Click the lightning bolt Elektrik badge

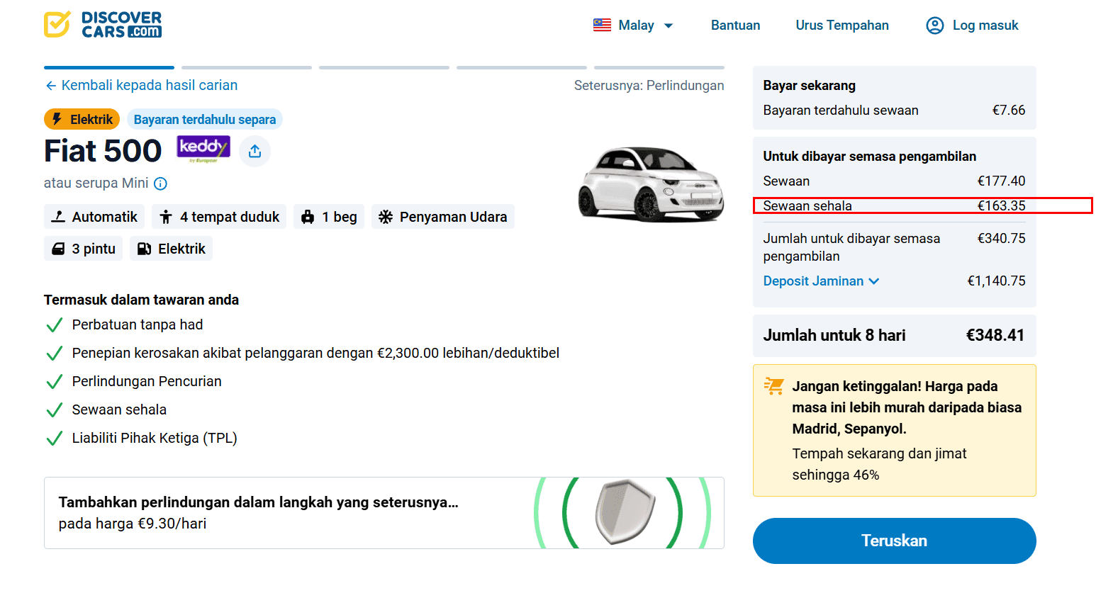82,119
